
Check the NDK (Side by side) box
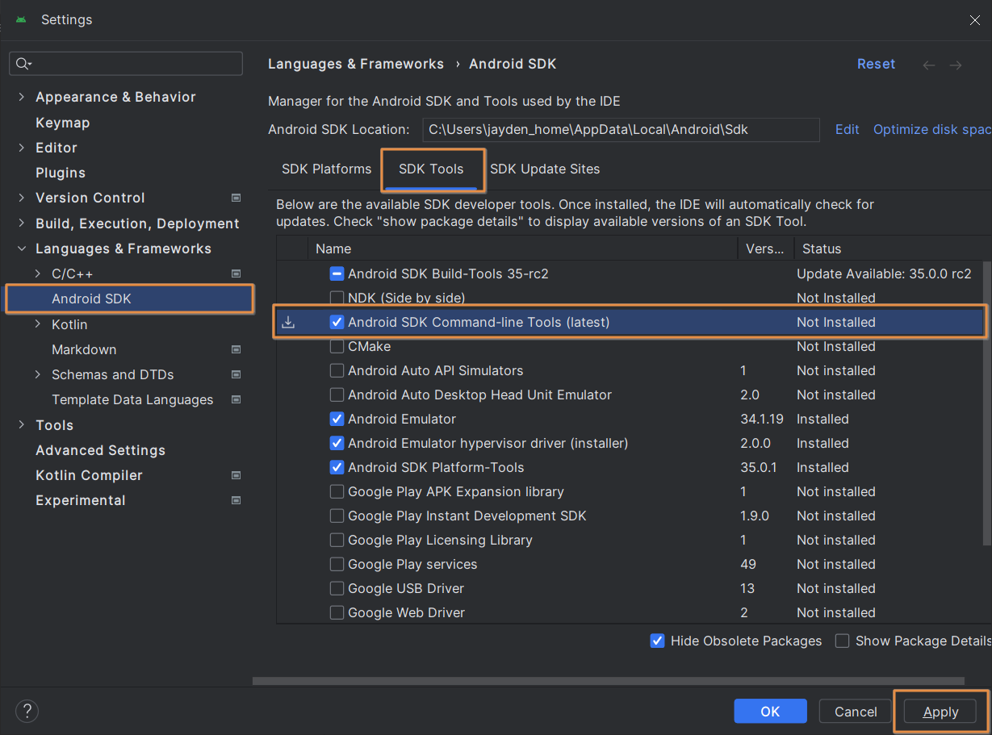[x=337, y=298]
